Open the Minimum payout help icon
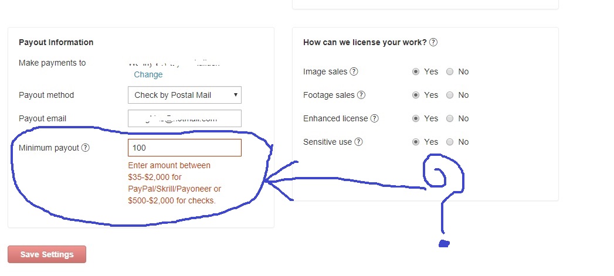This screenshot has height=276, width=614. pyautogui.click(x=86, y=148)
